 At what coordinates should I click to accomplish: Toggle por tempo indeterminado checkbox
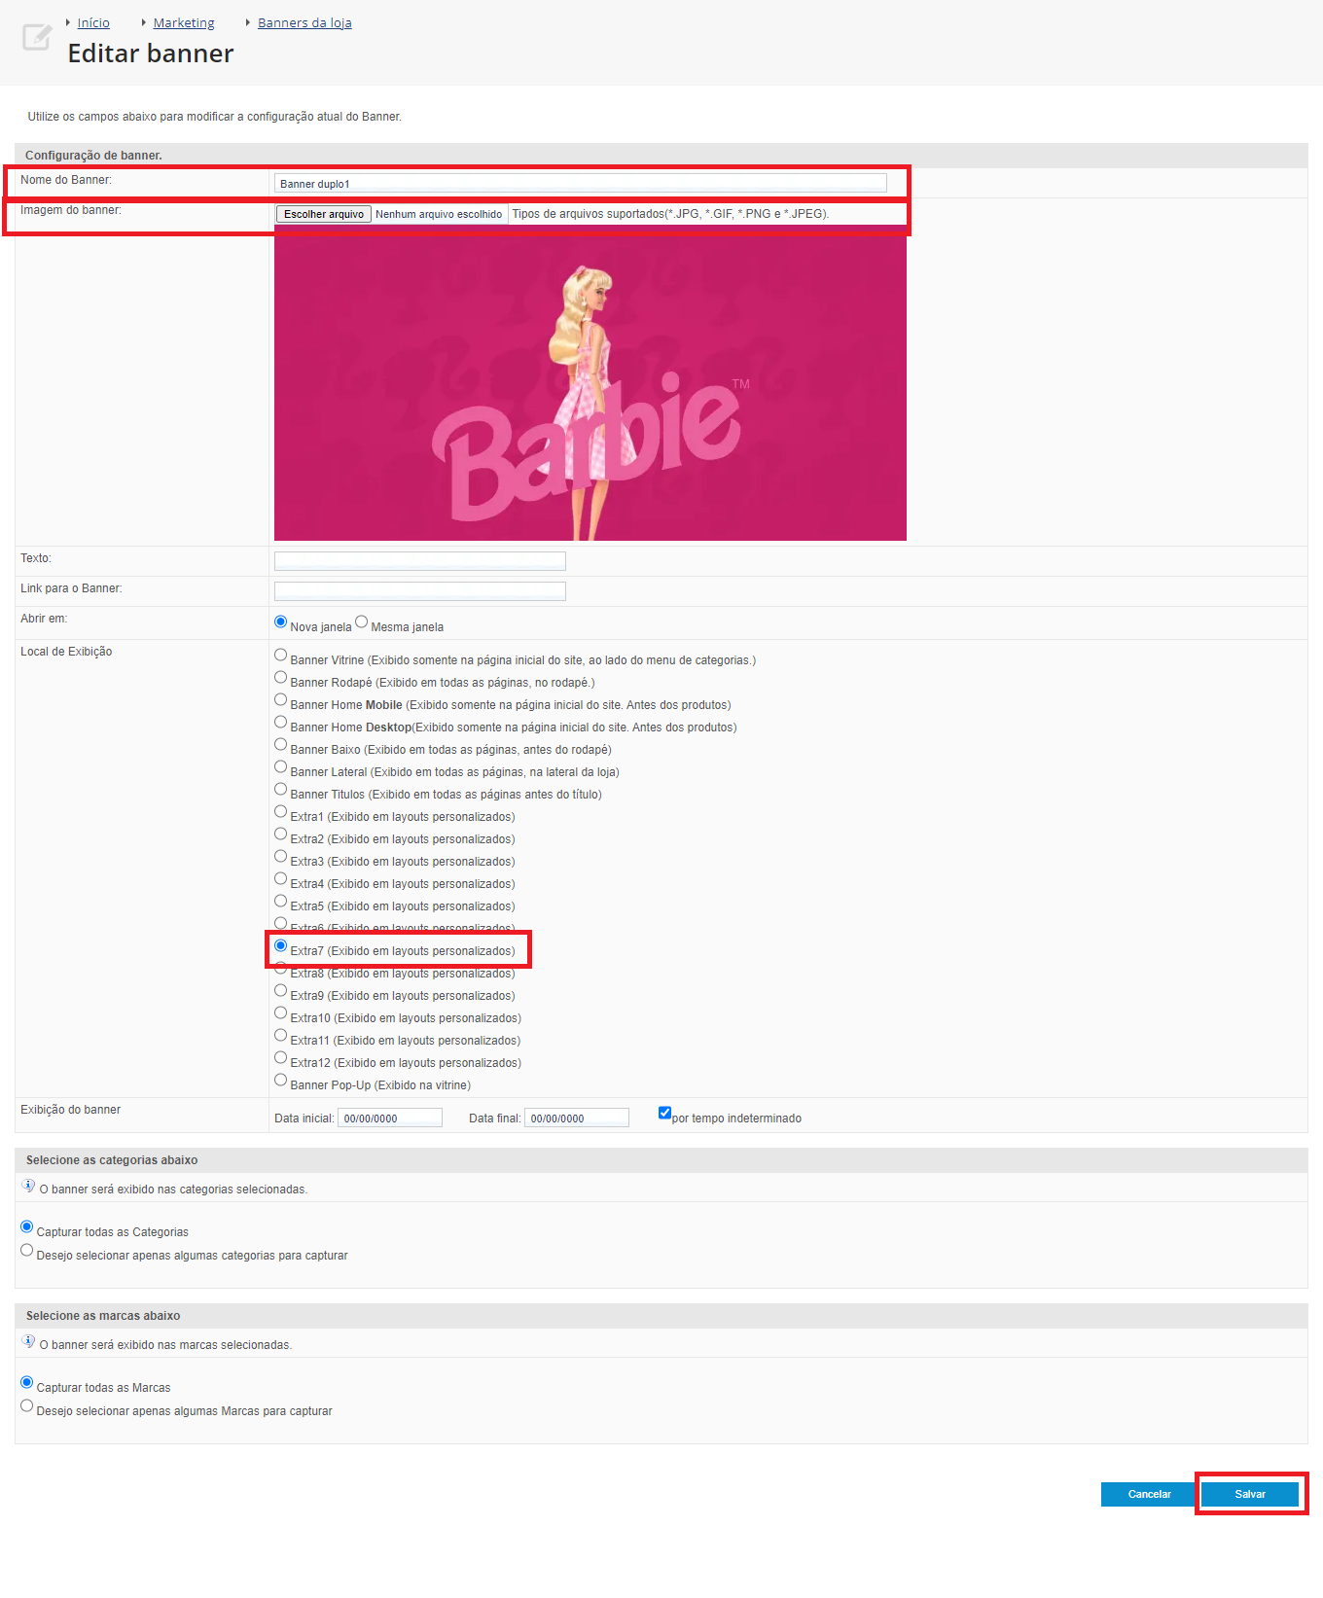[664, 1113]
